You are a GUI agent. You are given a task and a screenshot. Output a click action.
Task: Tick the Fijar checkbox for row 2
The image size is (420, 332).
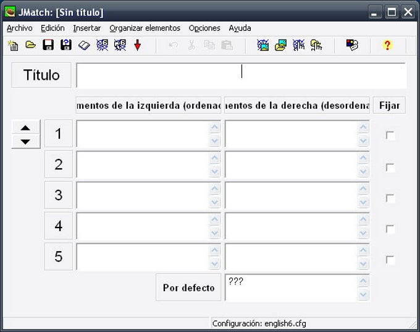pyautogui.click(x=390, y=168)
